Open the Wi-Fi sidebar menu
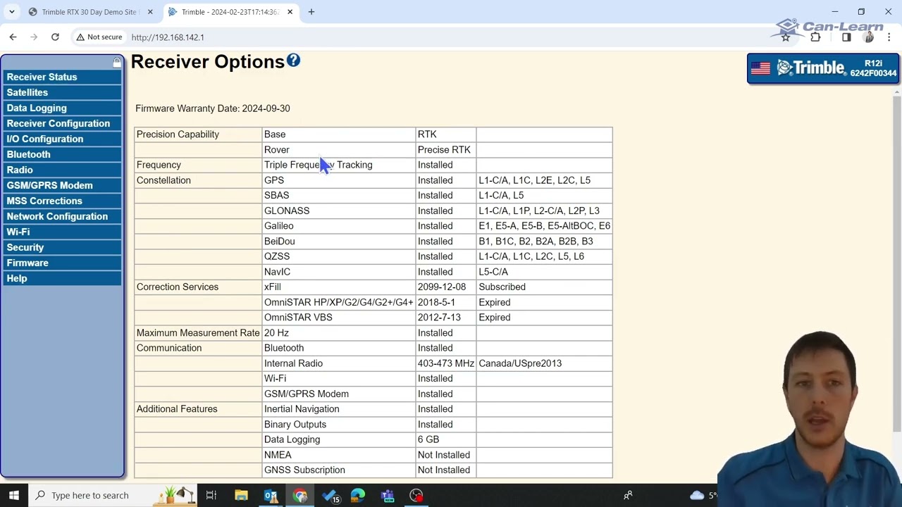Image resolution: width=902 pixels, height=507 pixels. click(x=62, y=232)
